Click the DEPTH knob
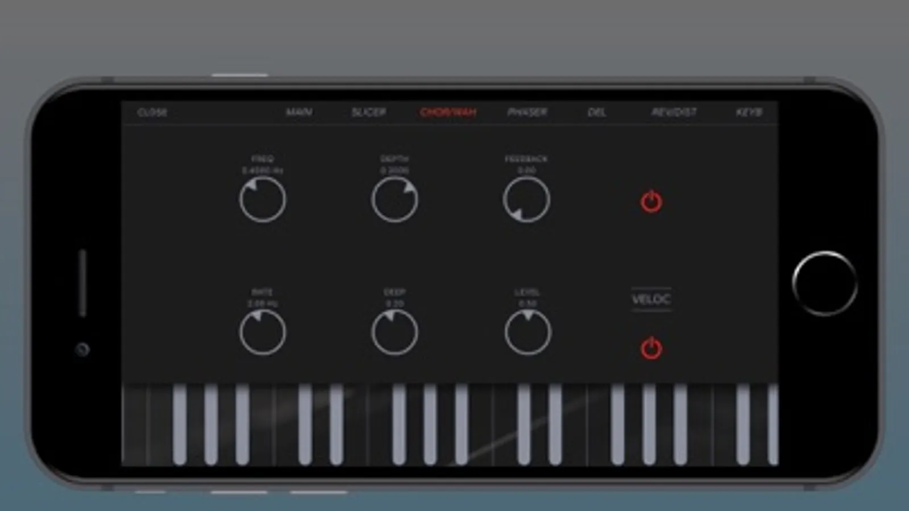This screenshot has height=511, width=909. pyautogui.click(x=395, y=199)
